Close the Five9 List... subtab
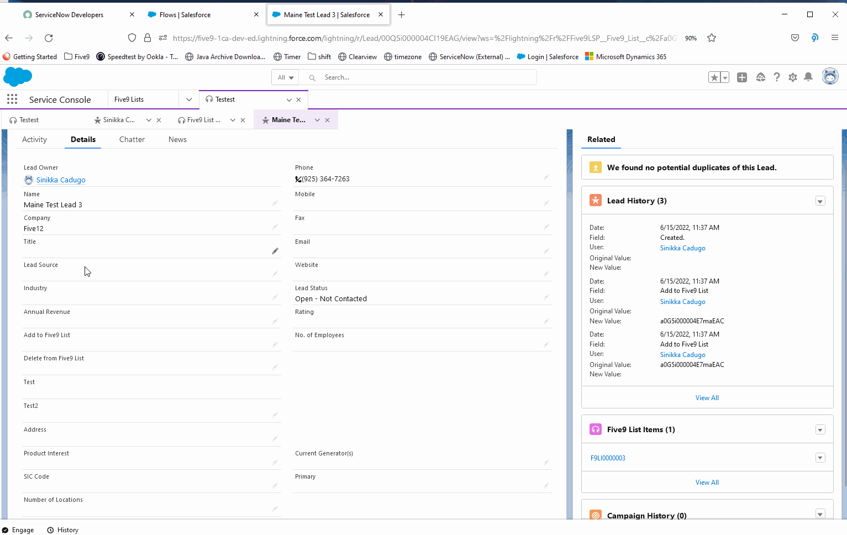This screenshot has height=535, width=847. (x=243, y=120)
